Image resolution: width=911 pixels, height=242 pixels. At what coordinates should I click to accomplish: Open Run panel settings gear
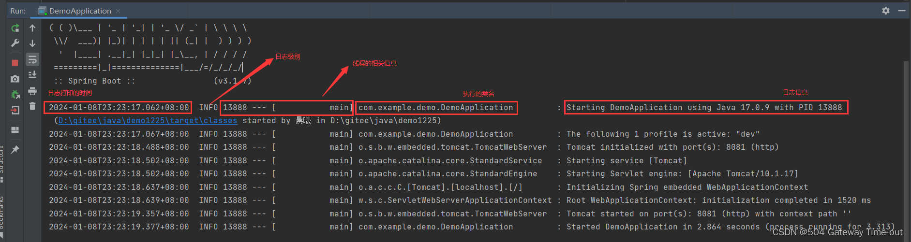886,10
